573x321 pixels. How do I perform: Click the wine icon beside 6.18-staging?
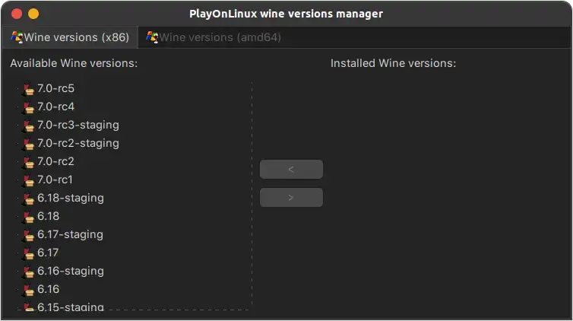coord(28,199)
